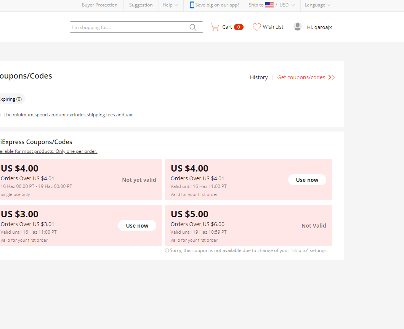Click the Orders Over US $6.00 text
The image size is (404, 329).
[x=197, y=224]
